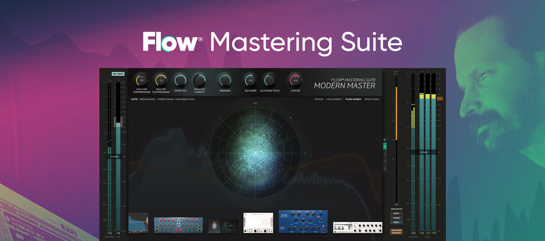Click the Limiter knob

click(x=295, y=81)
